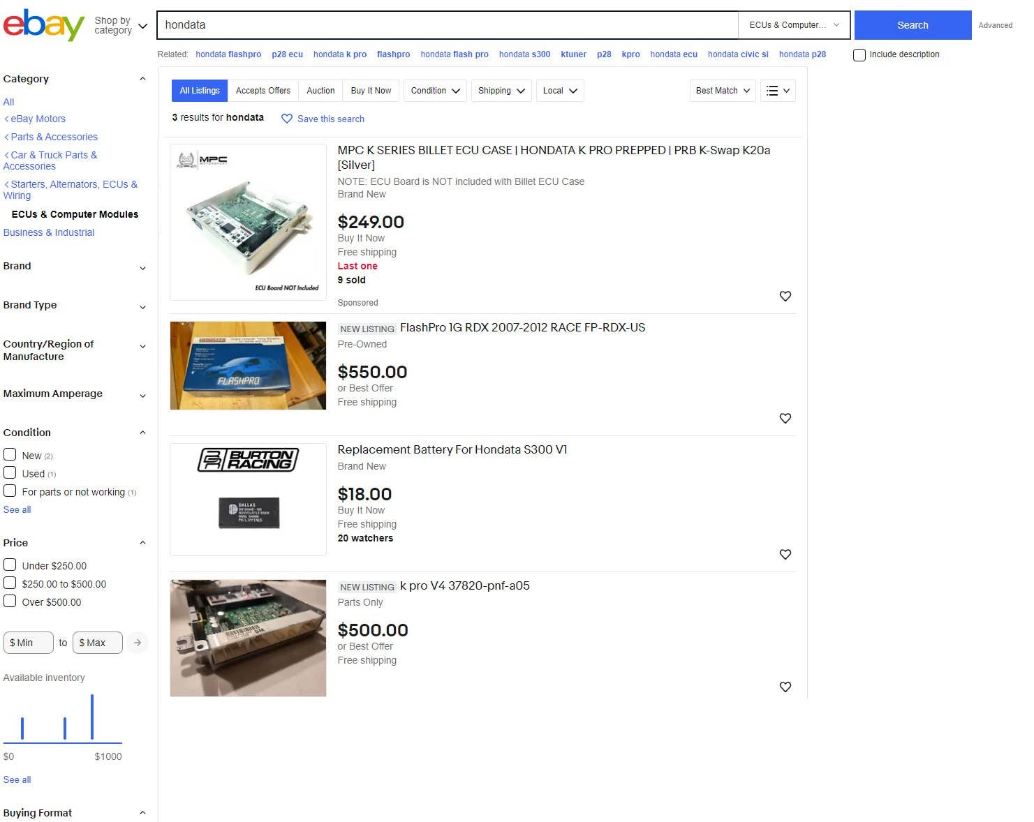Select the Buy It Now tab
This screenshot has width=1034, height=822.
pyautogui.click(x=371, y=91)
